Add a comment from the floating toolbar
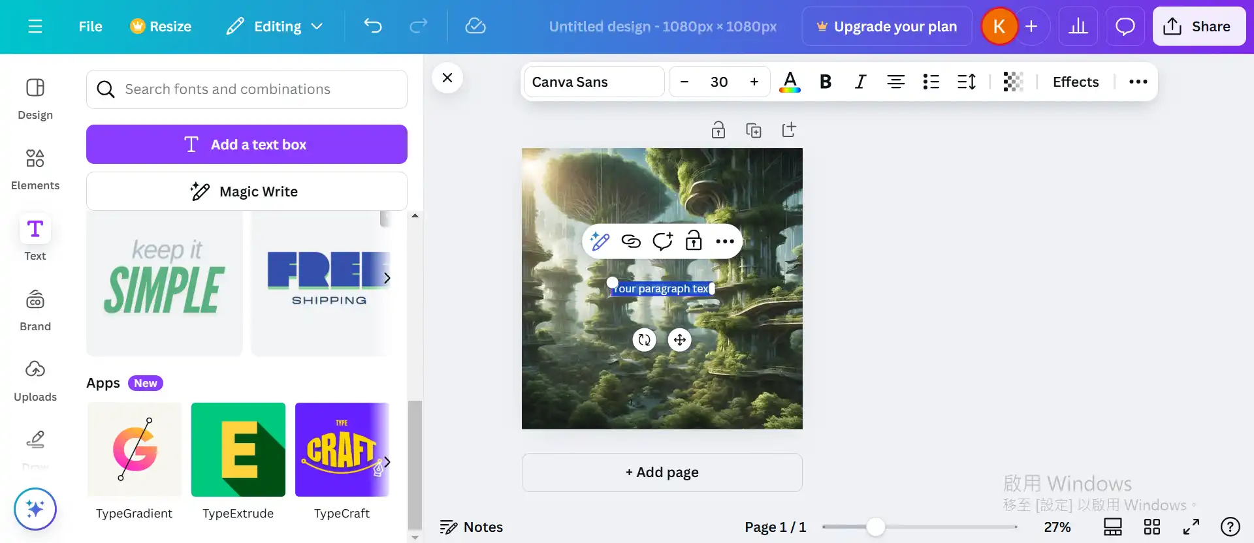1254x543 pixels. (x=662, y=241)
